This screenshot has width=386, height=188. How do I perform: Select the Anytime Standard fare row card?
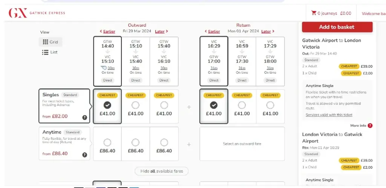point(64,143)
